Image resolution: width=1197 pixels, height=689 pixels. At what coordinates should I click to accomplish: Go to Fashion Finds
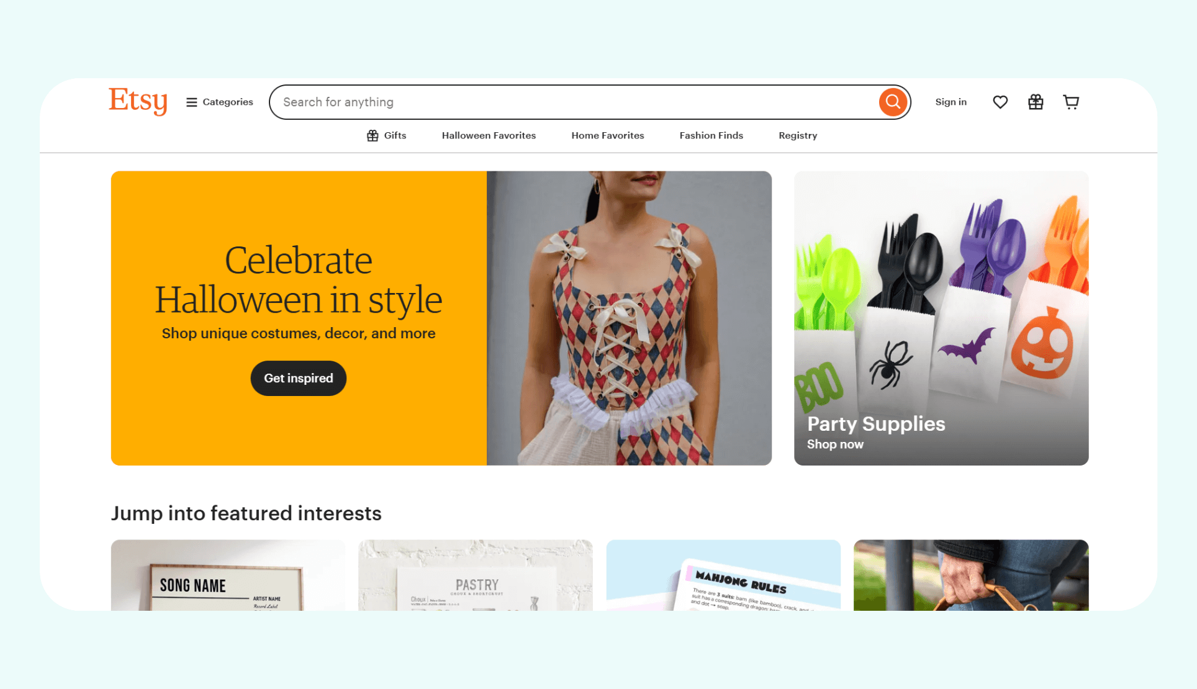point(711,135)
